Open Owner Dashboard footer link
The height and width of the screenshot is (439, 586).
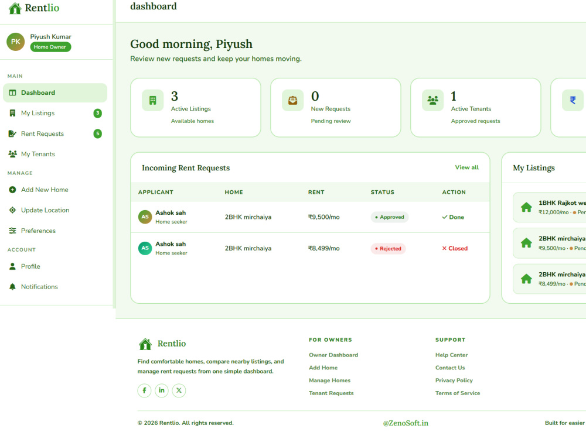[x=333, y=355]
